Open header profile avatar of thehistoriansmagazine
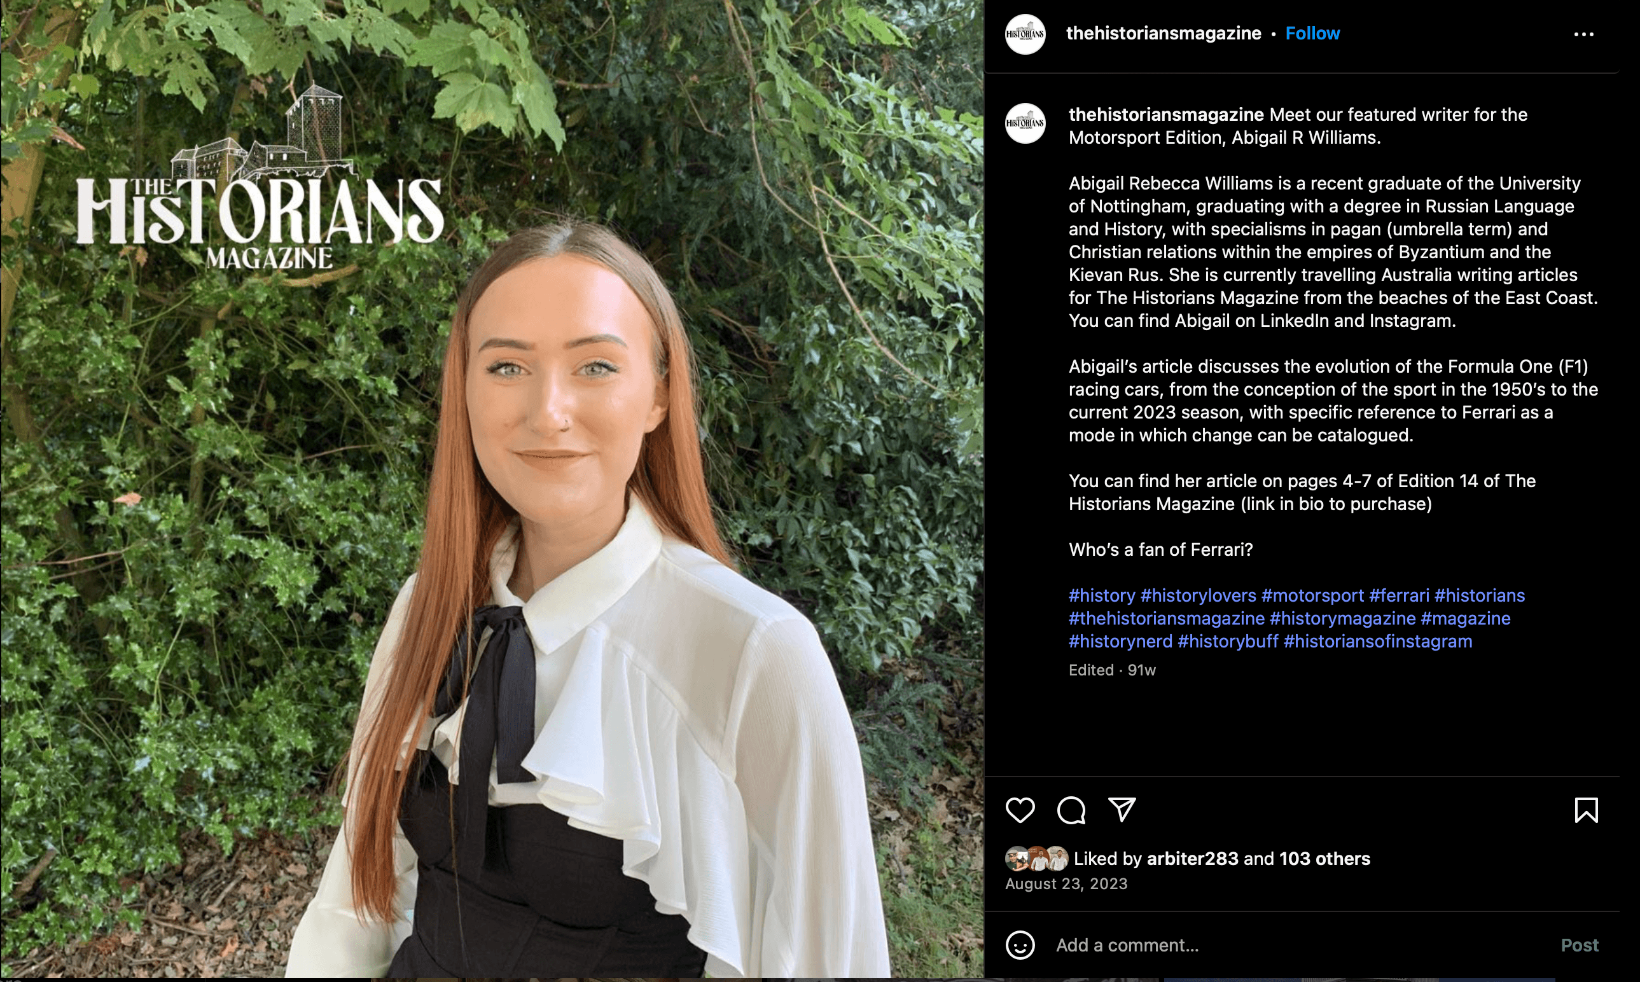This screenshot has width=1640, height=982. 1025,34
